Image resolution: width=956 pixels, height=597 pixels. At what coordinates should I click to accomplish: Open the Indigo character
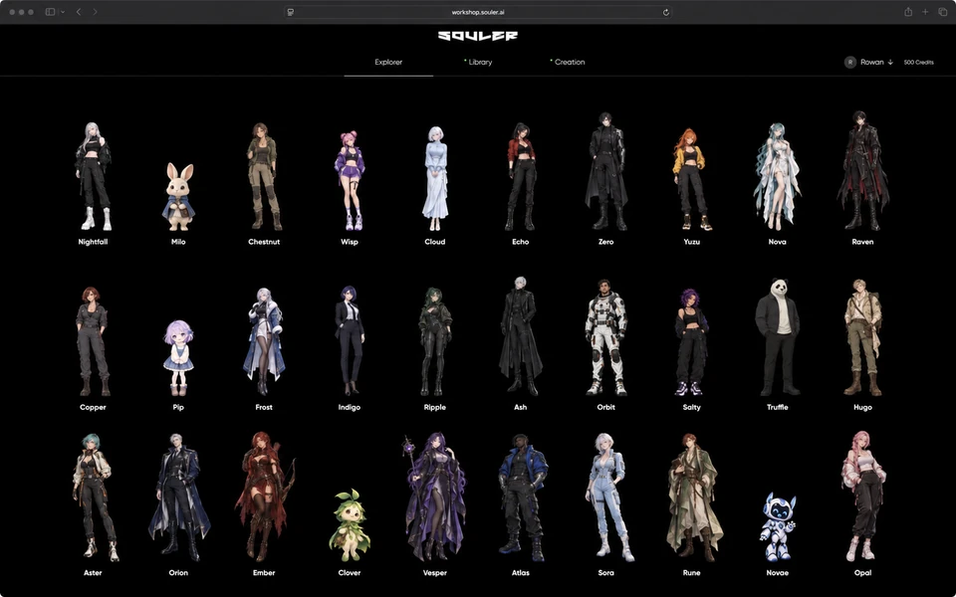click(x=350, y=340)
